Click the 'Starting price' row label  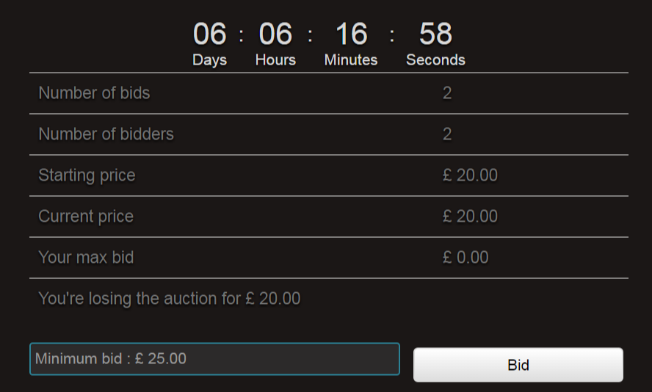pos(87,175)
